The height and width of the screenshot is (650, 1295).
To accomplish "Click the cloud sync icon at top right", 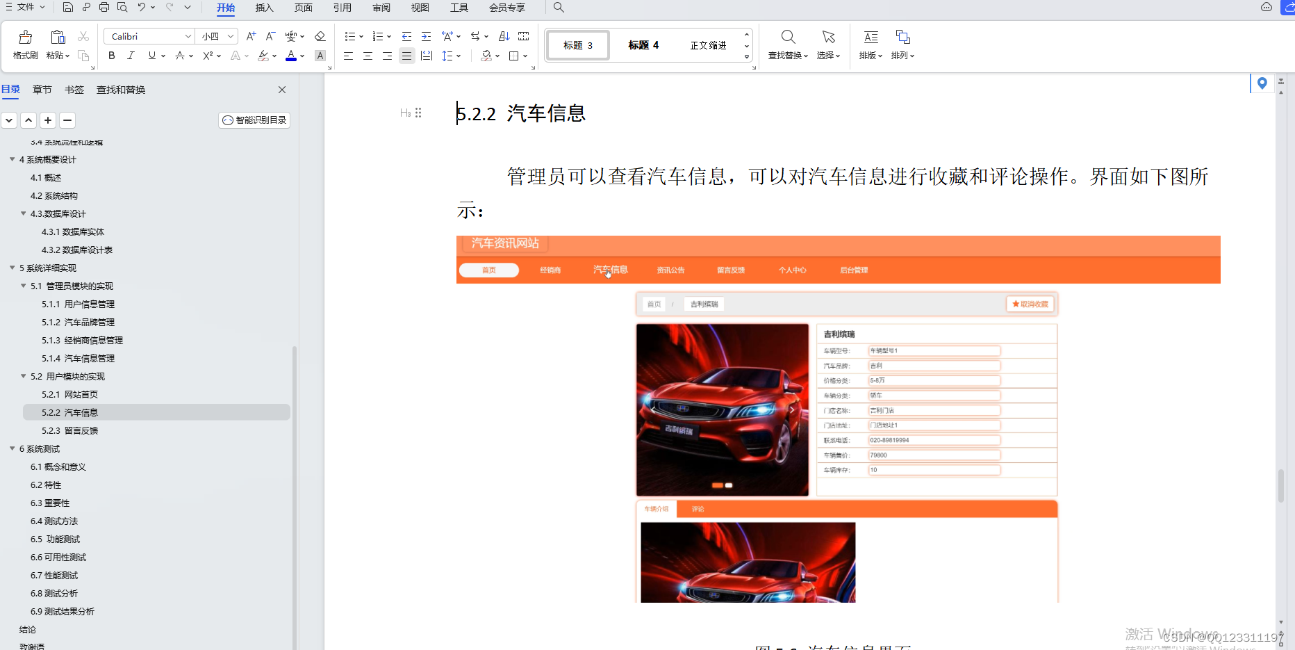I will (1266, 7).
